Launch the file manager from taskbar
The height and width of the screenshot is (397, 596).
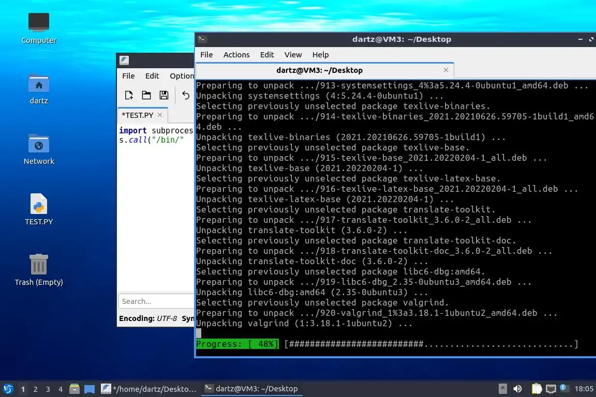74,389
